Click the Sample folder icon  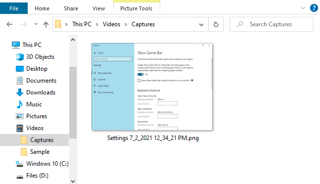point(24,152)
